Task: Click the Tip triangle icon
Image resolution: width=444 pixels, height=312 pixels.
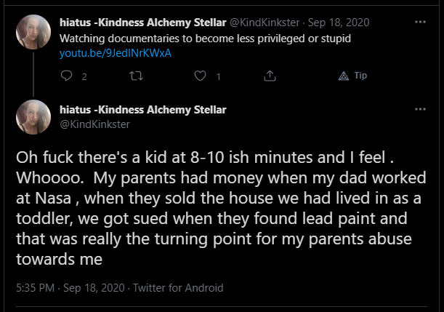Action: click(x=344, y=76)
